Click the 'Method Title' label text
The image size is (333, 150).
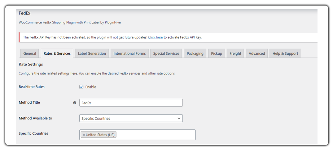pos(29,102)
